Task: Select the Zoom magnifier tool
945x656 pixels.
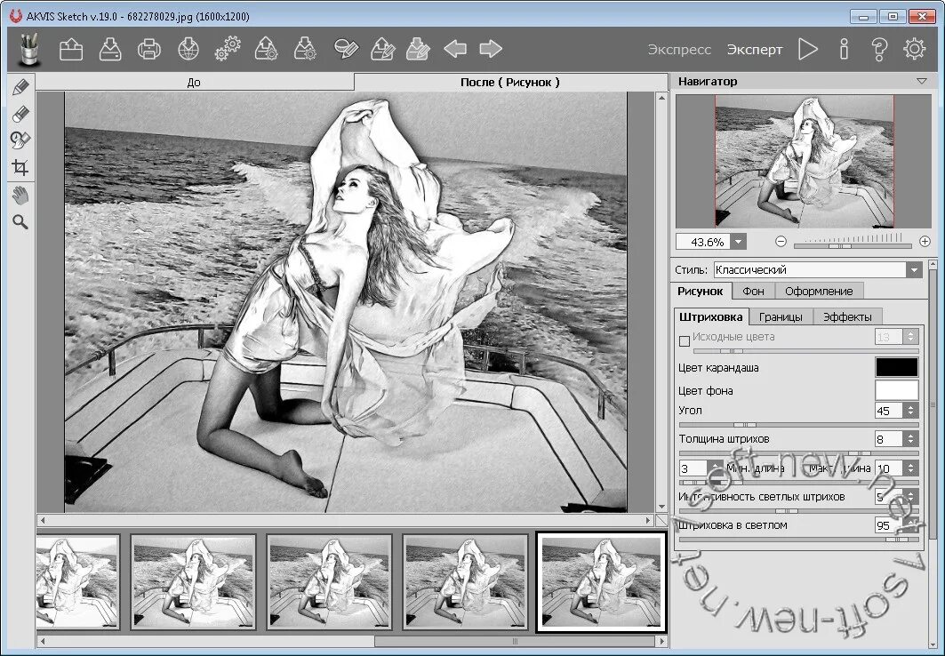Action: pyautogui.click(x=20, y=222)
